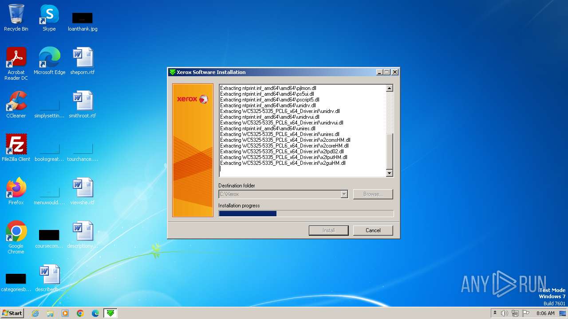Click the Cancel button in installer
This screenshot has height=319, width=568.
click(x=373, y=230)
